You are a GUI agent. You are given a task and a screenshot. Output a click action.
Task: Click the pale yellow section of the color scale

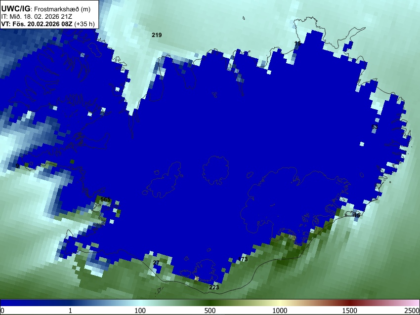tap(280, 303)
